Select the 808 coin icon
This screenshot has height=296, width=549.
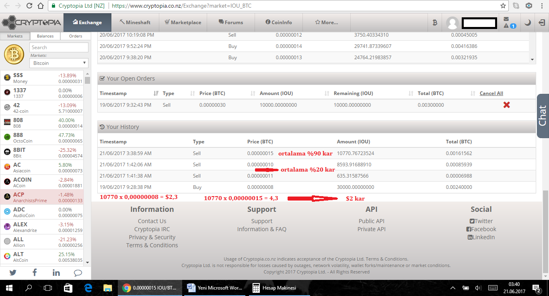(7, 122)
